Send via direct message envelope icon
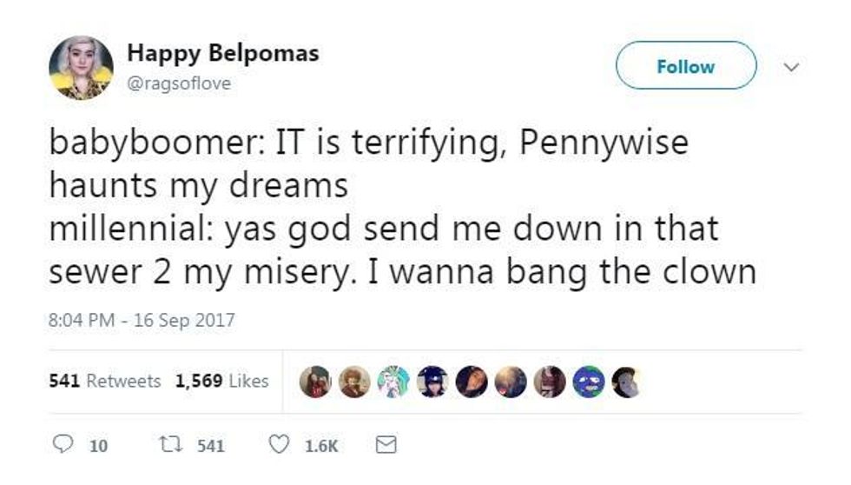The image size is (851, 485). 384,445
